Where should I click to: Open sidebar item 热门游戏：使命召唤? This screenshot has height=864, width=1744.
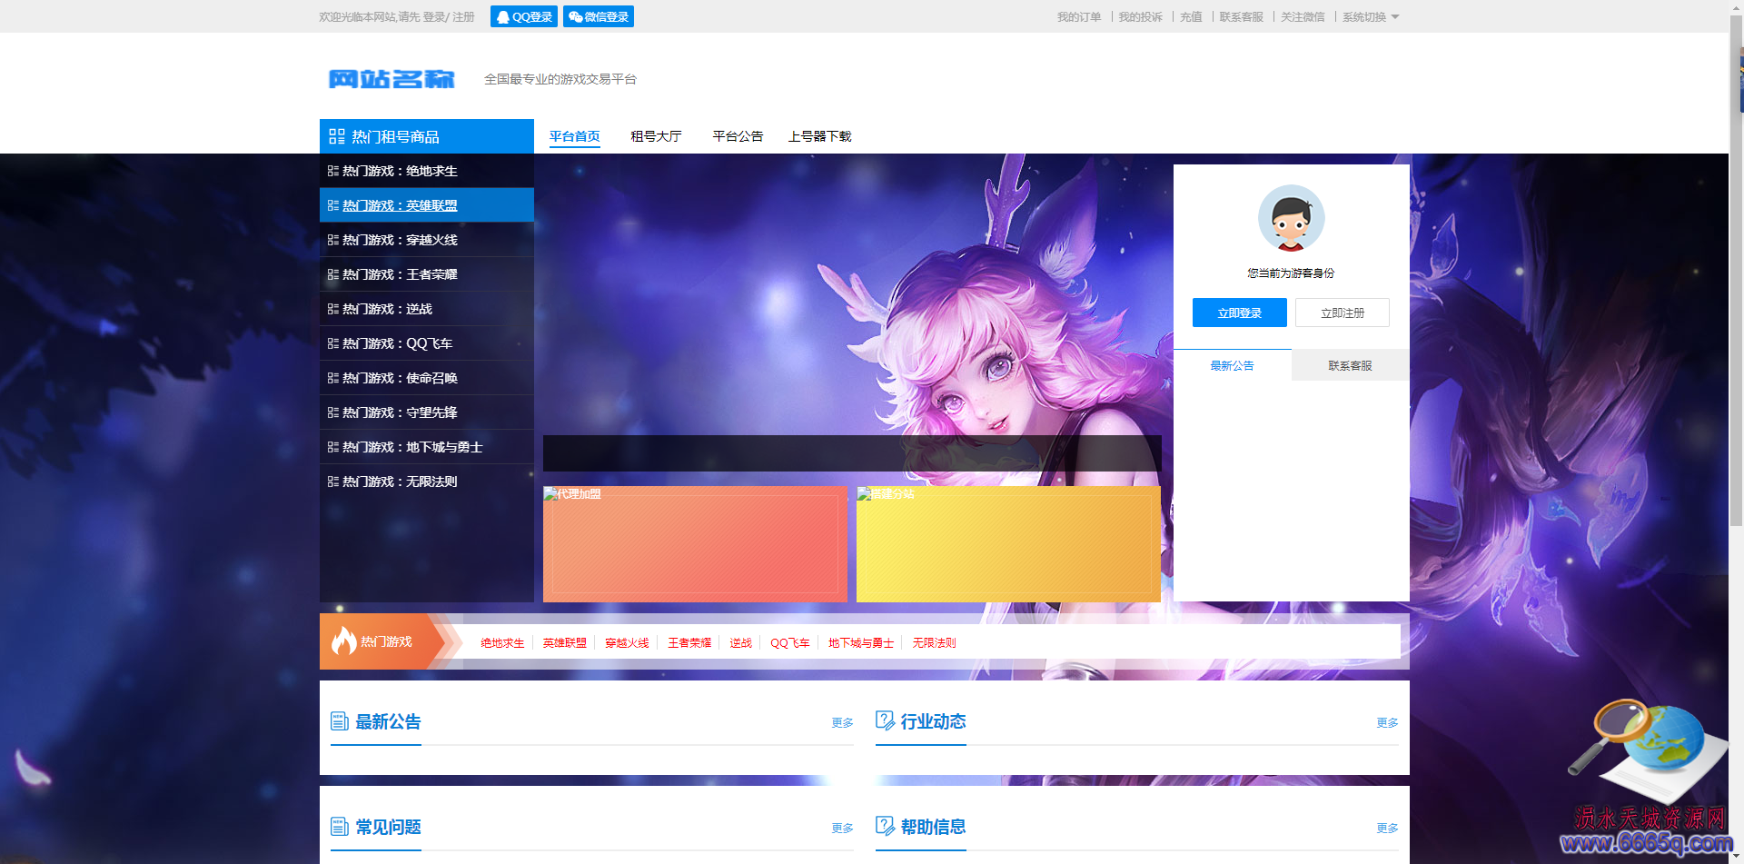[427, 378]
